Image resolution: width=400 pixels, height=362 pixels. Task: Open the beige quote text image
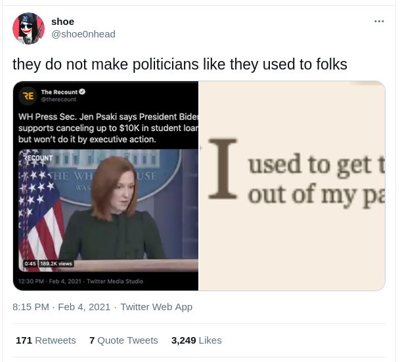[292, 186]
